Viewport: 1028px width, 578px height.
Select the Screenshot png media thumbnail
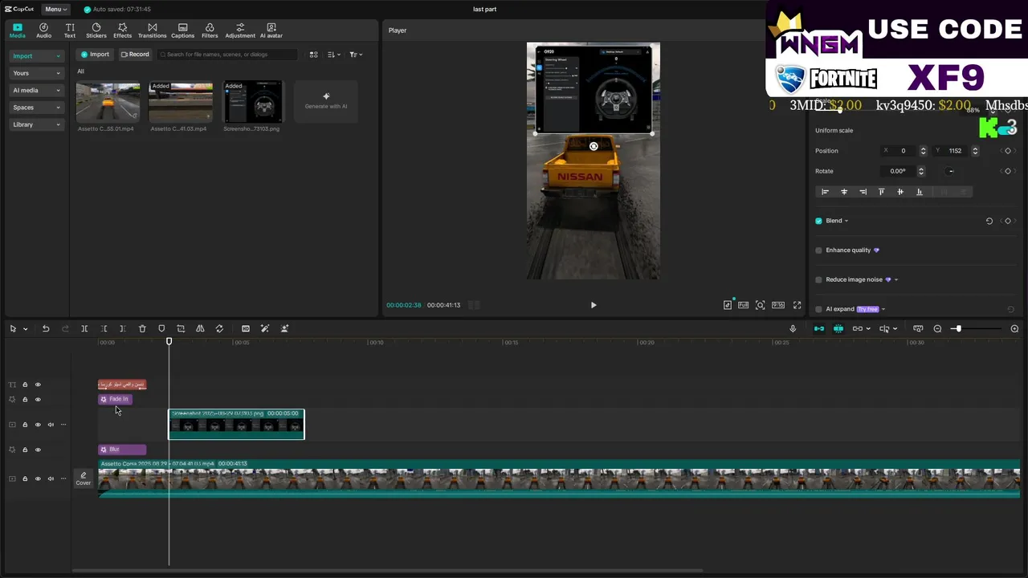tap(252, 101)
